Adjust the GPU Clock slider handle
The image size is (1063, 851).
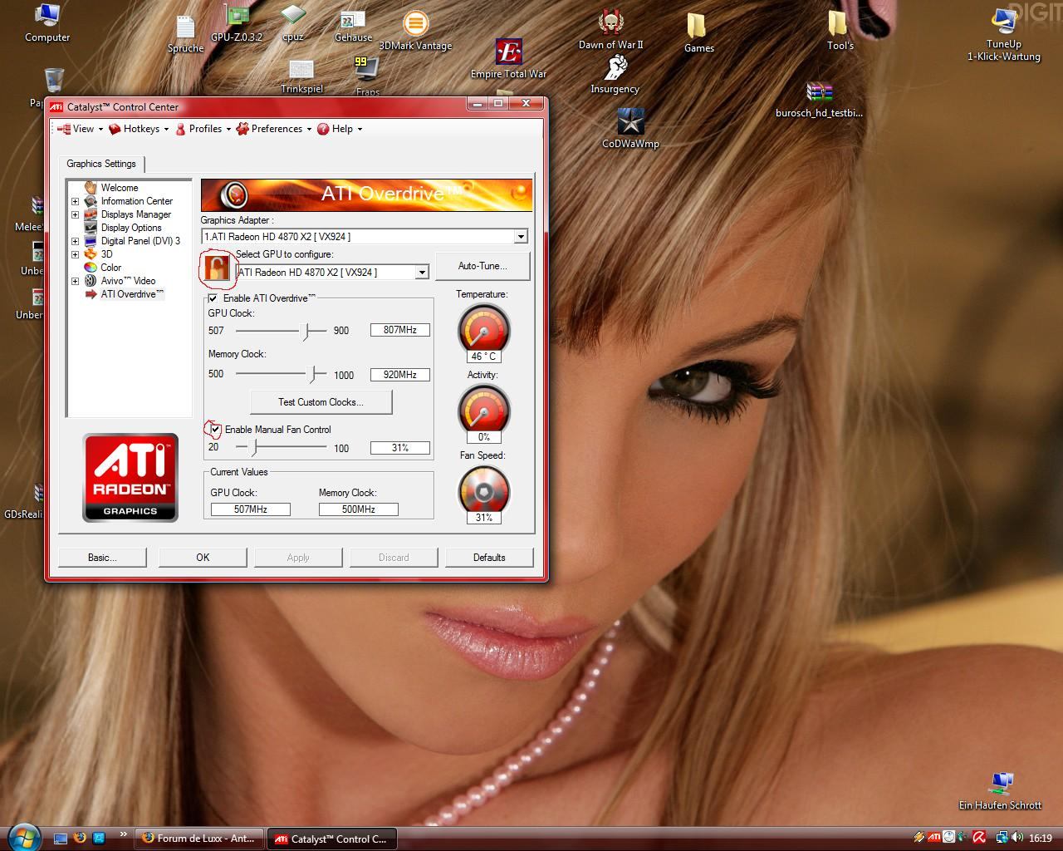tap(306, 331)
